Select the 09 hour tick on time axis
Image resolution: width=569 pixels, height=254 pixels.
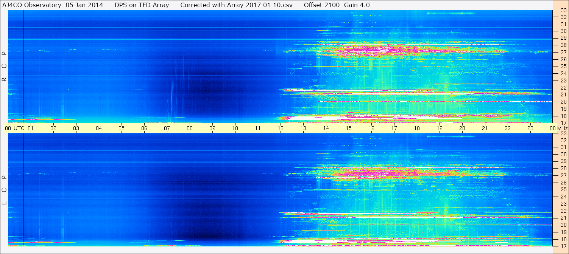tap(212, 128)
